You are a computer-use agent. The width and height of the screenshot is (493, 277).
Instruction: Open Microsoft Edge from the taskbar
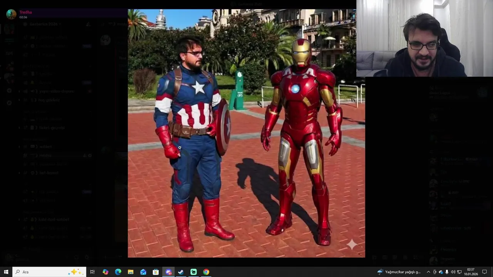point(118,272)
